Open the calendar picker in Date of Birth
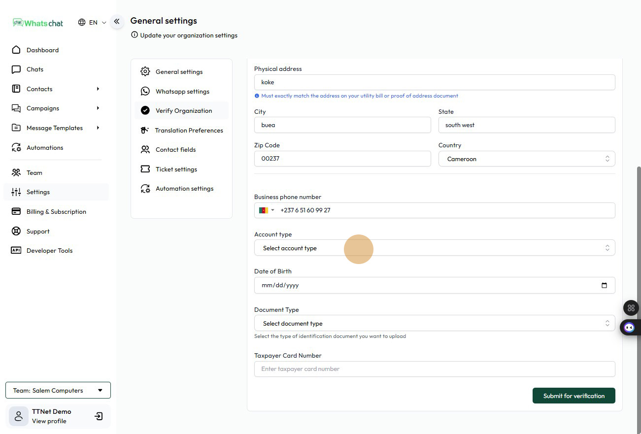This screenshot has width=641, height=434. [604, 285]
